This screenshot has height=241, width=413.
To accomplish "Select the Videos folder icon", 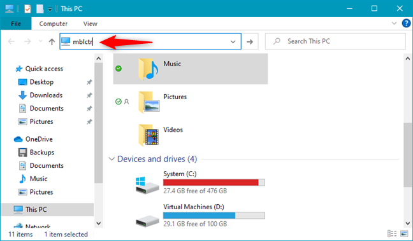I will (149, 135).
